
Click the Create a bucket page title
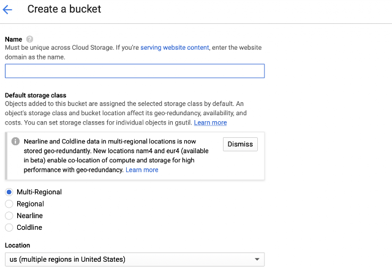[x=64, y=9]
